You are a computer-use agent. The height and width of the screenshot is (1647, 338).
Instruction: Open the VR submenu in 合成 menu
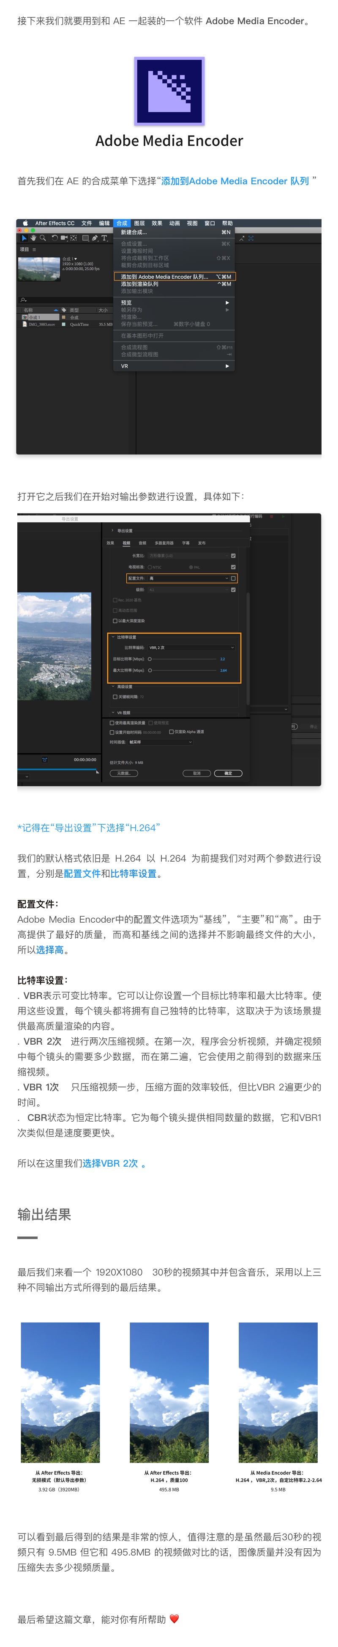[x=175, y=366]
